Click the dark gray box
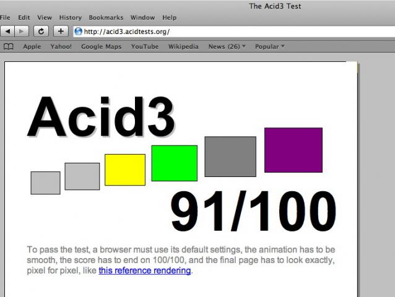The height and width of the screenshot is (297, 395). click(230, 157)
